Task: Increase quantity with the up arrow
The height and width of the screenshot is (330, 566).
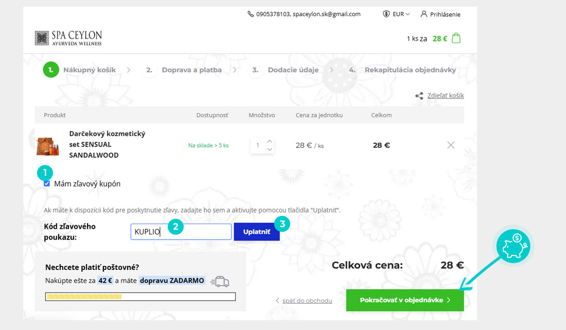Action: coord(270,141)
